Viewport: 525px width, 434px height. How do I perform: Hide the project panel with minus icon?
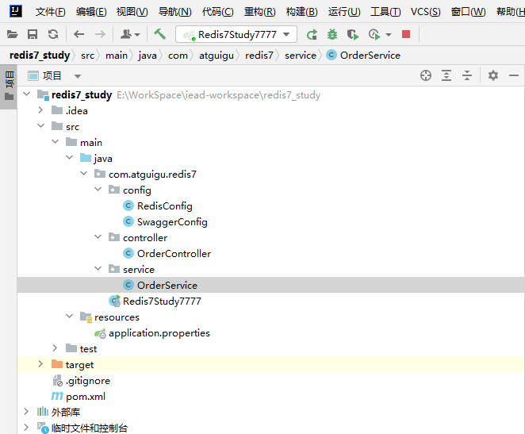click(514, 75)
